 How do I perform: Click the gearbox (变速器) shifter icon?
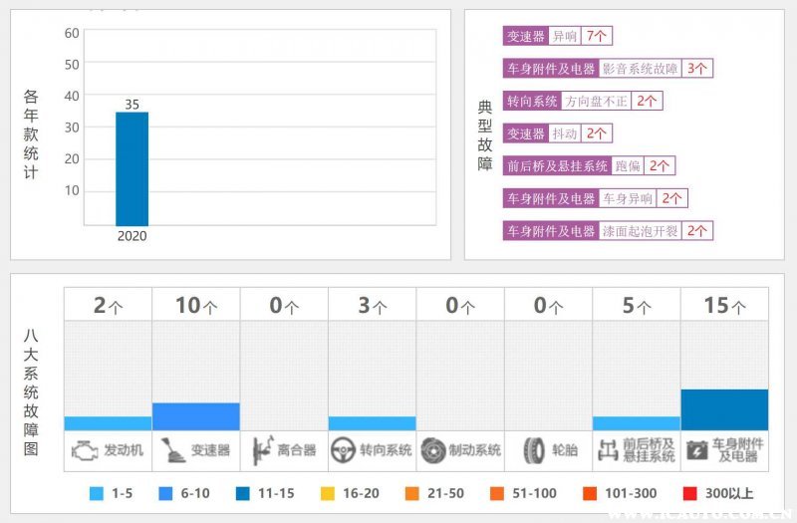pos(172,449)
